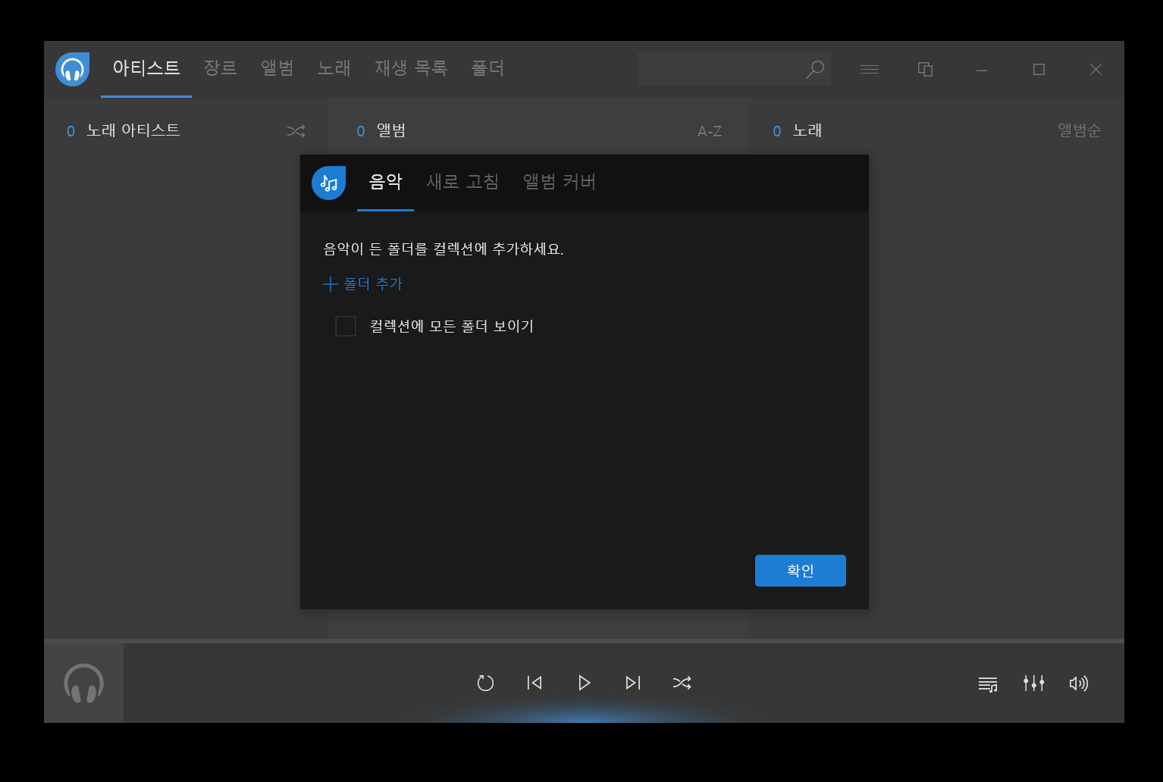Viewport: 1163px width, 782px height.
Task: Open the 새로 고침 dialog tab
Action: (462, 182)
